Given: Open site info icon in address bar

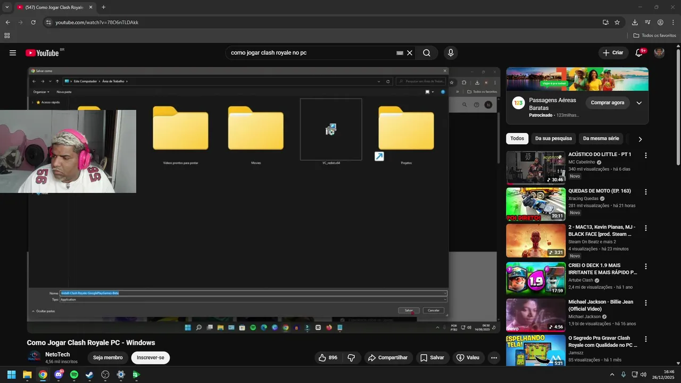Looking at the screenshot, I should 48,22.
